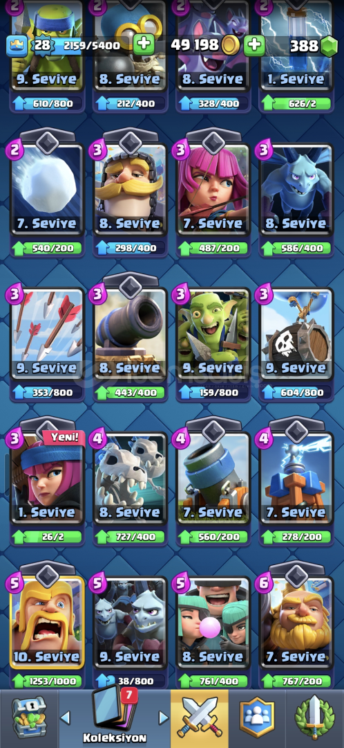
Task: Tap the green plus next to gold
Action: tap(255, 45)
